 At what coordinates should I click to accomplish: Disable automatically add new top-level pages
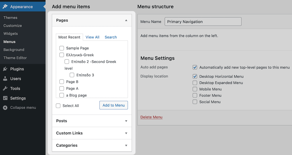pyautogui.click(x=195, y=67)
